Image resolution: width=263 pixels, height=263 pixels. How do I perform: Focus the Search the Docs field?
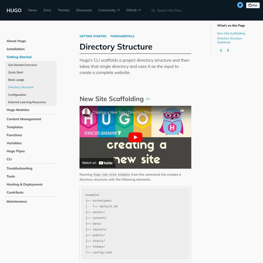tap(169, 11)
